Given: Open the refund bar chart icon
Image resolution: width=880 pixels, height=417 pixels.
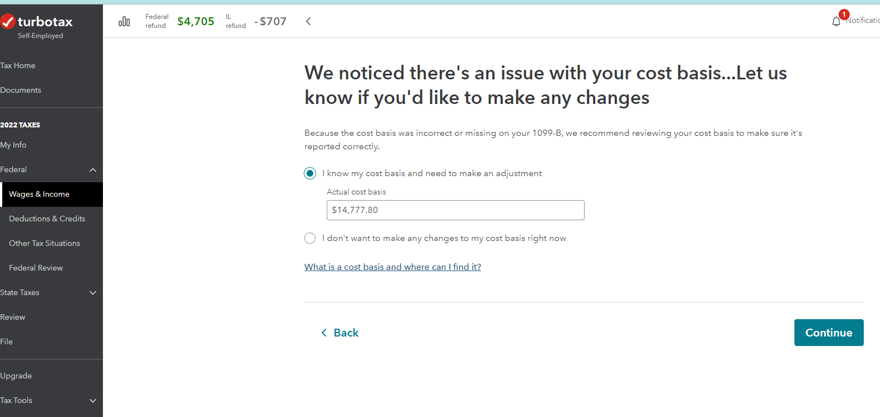Looking at the screenshot, I should (x=124, y=21).
